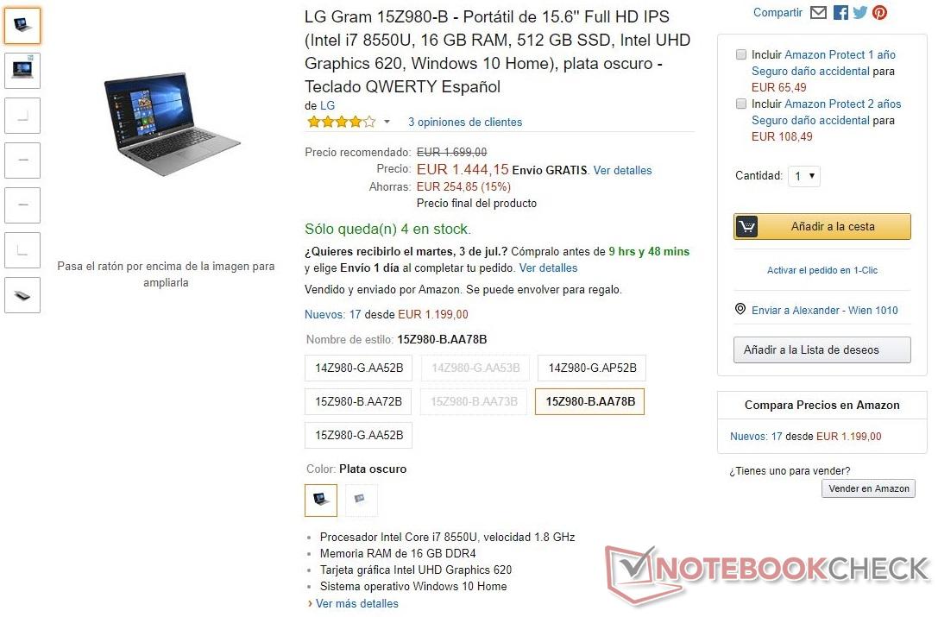Check Amazon Protect 1 año checkbox
The height and width of the screenshot is (617, 938).
741,54
